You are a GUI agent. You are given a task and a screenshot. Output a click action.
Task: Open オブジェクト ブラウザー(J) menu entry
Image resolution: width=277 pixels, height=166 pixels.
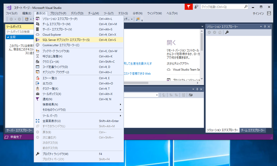(79, 72)
